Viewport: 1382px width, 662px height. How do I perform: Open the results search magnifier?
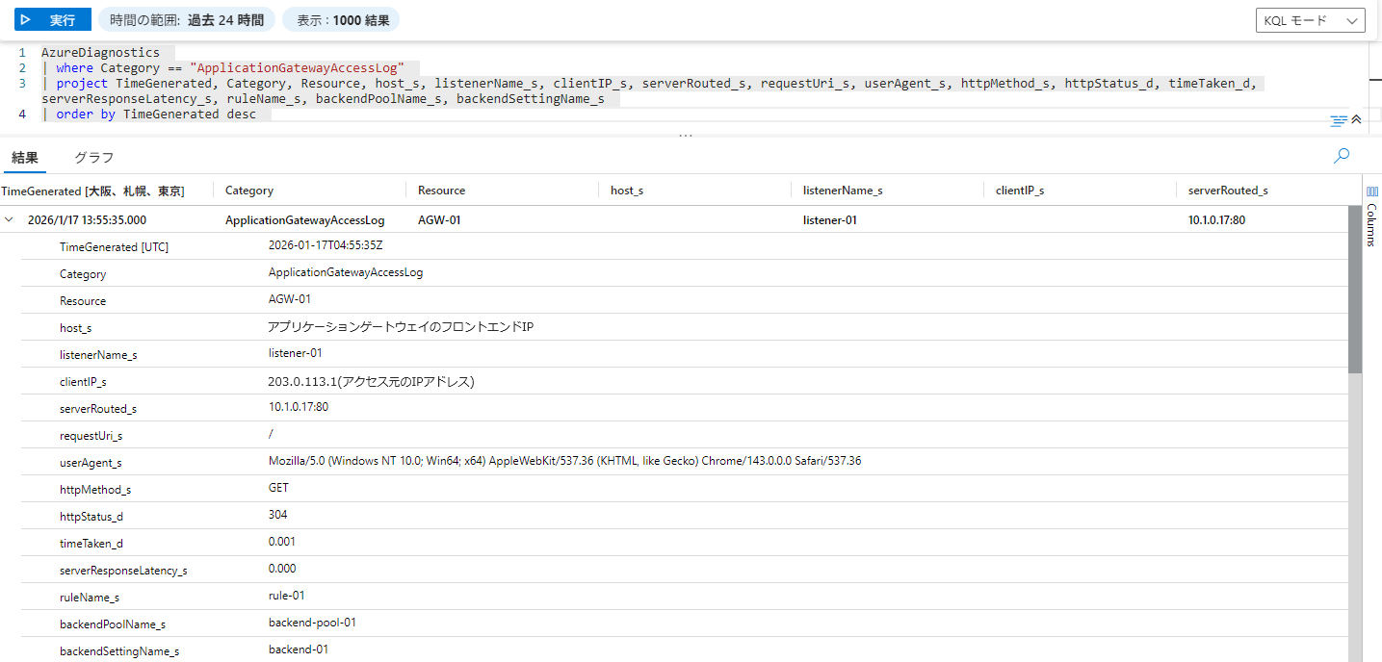pos(1341,156)
